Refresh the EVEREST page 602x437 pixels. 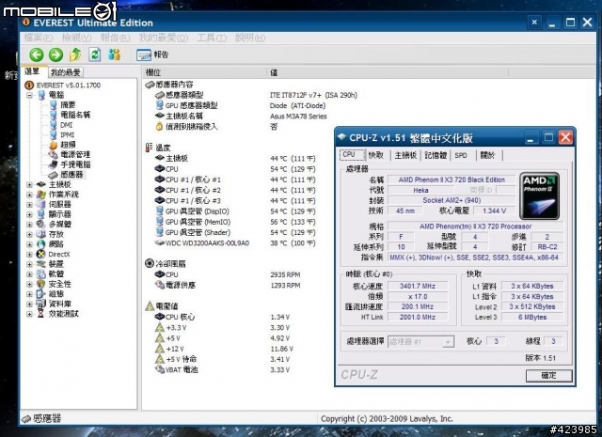pyautogui.click(x=94, y=55)
